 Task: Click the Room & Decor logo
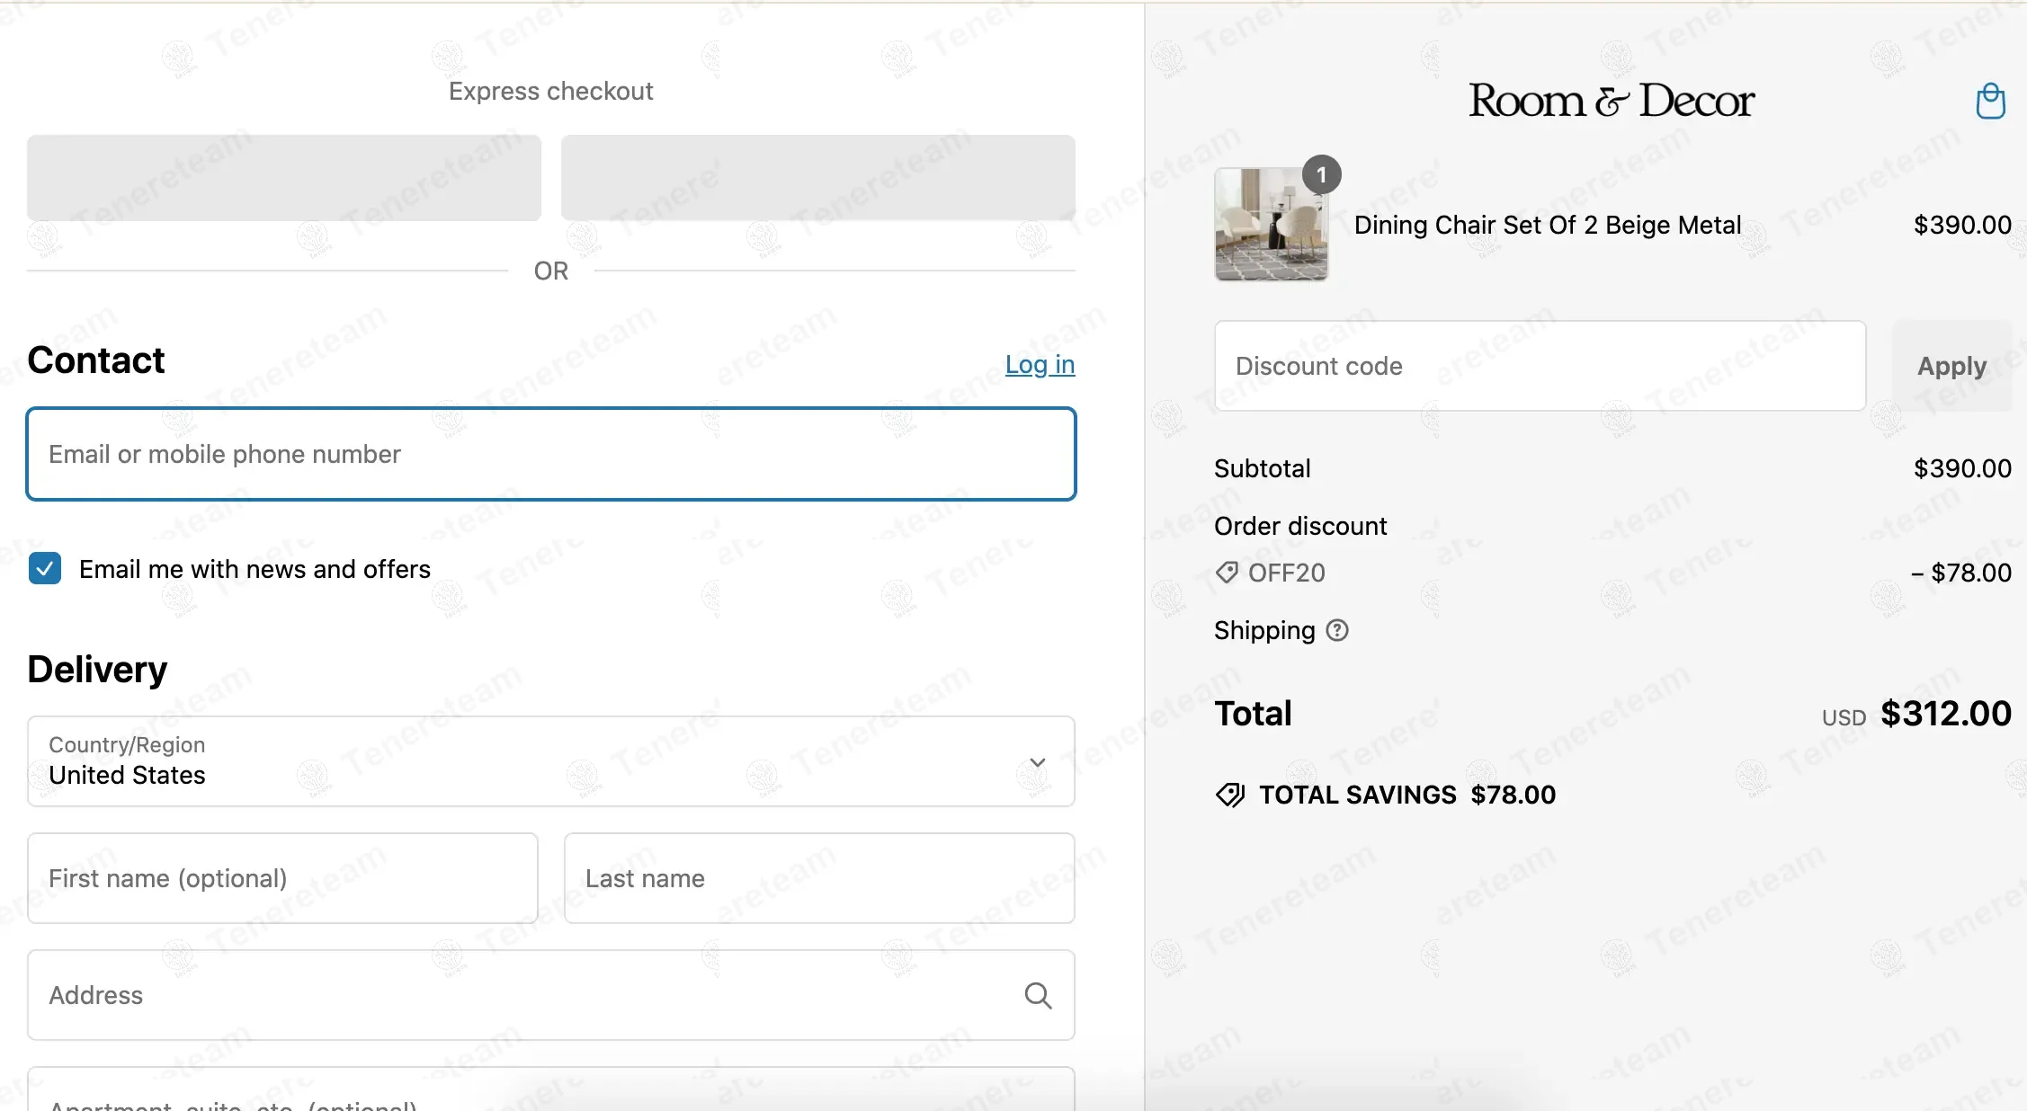tap(1611, 101)
